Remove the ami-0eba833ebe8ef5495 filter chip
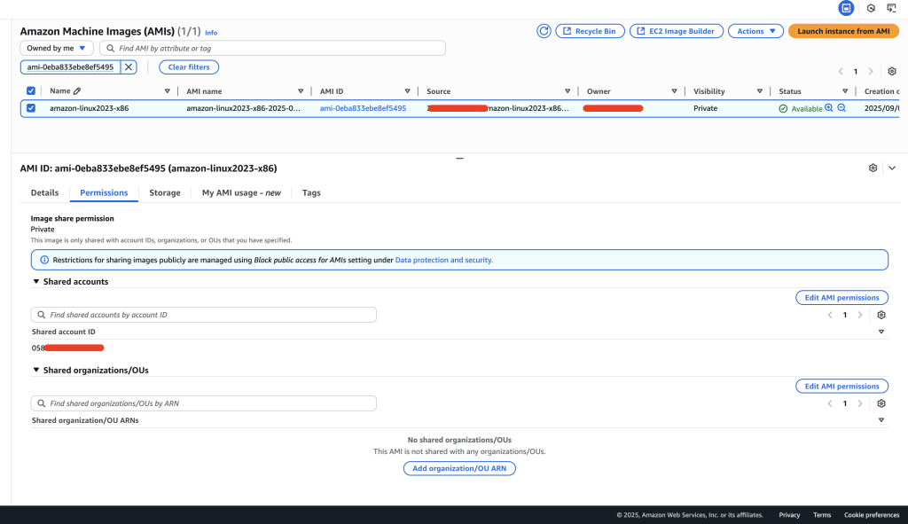 tap(129, 67)
